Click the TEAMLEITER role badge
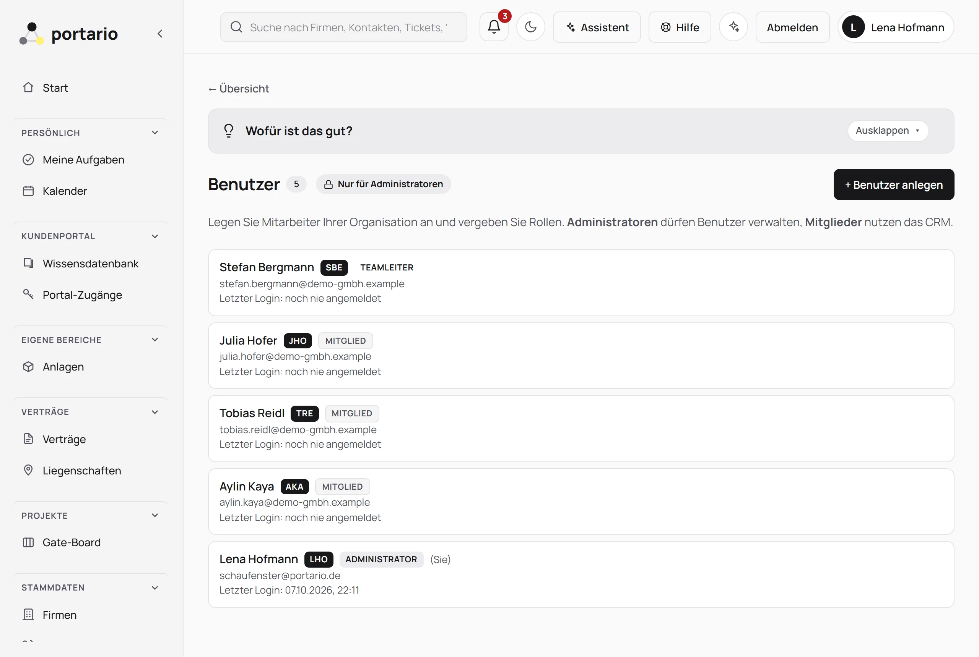979x657 pixels. pyautogui.click(x=387, y=268)
